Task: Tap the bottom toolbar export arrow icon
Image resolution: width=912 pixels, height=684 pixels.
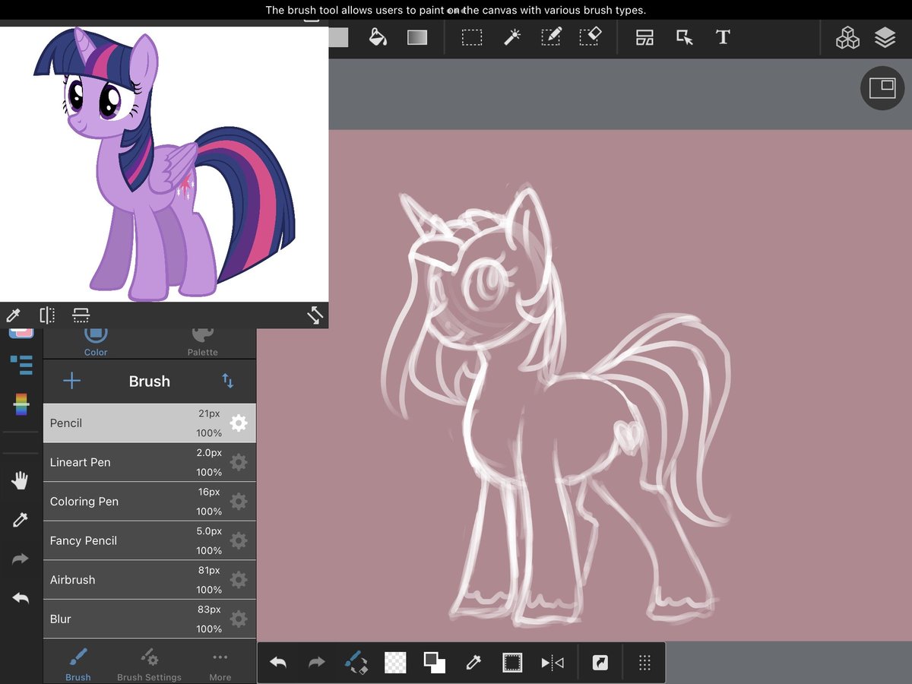Action: tap(600, 663)
